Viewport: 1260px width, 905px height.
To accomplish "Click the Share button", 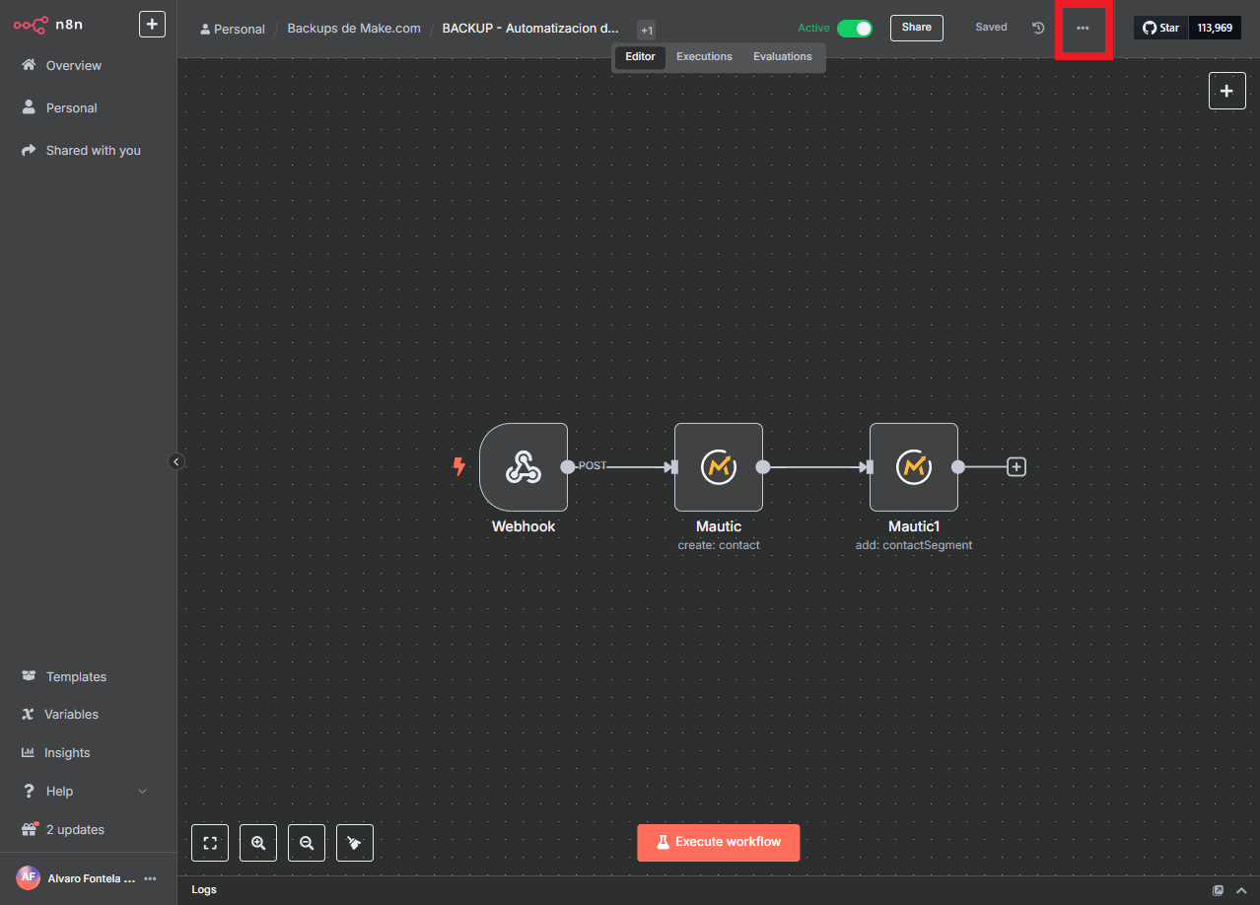I will [x=917, y=28].
